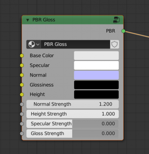Click the Normal input socket
This screenshot has width=149, height=154.
[22, 75]
